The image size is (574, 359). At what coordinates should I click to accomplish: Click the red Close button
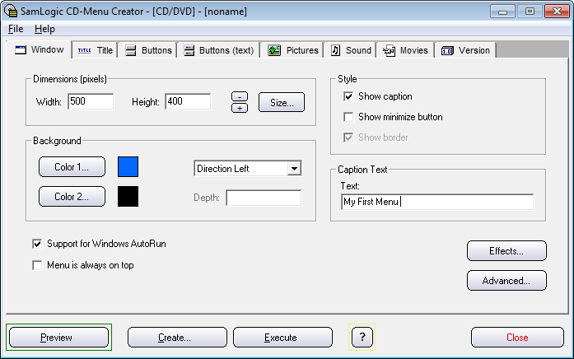[x=517, y=338]
